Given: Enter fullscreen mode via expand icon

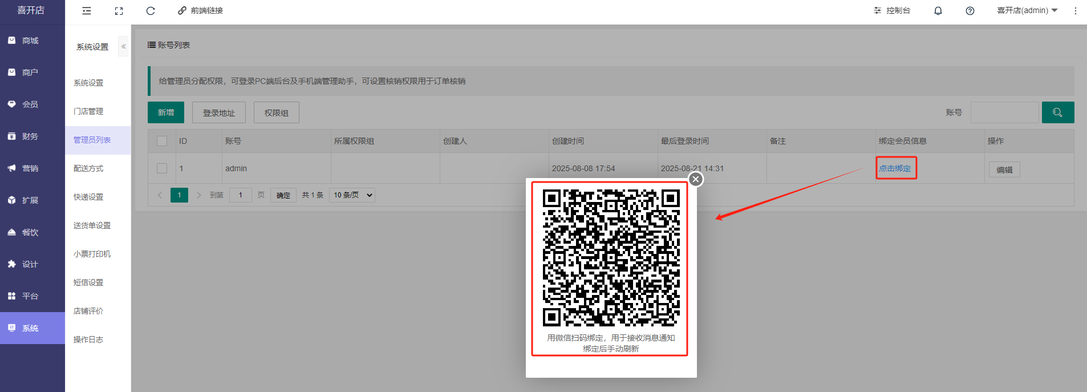Looking at the screenshot, I should 119,11.
